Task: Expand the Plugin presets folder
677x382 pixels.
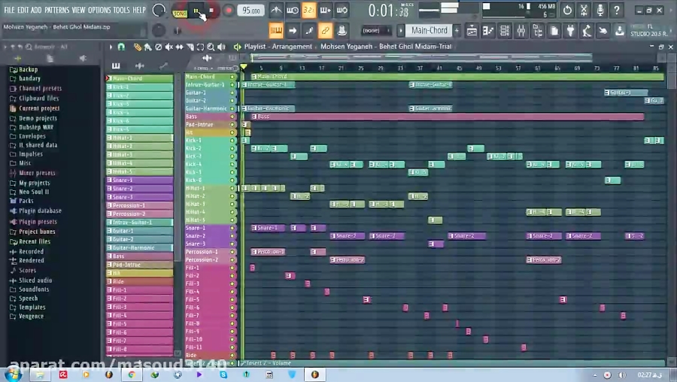Action: 37,222
